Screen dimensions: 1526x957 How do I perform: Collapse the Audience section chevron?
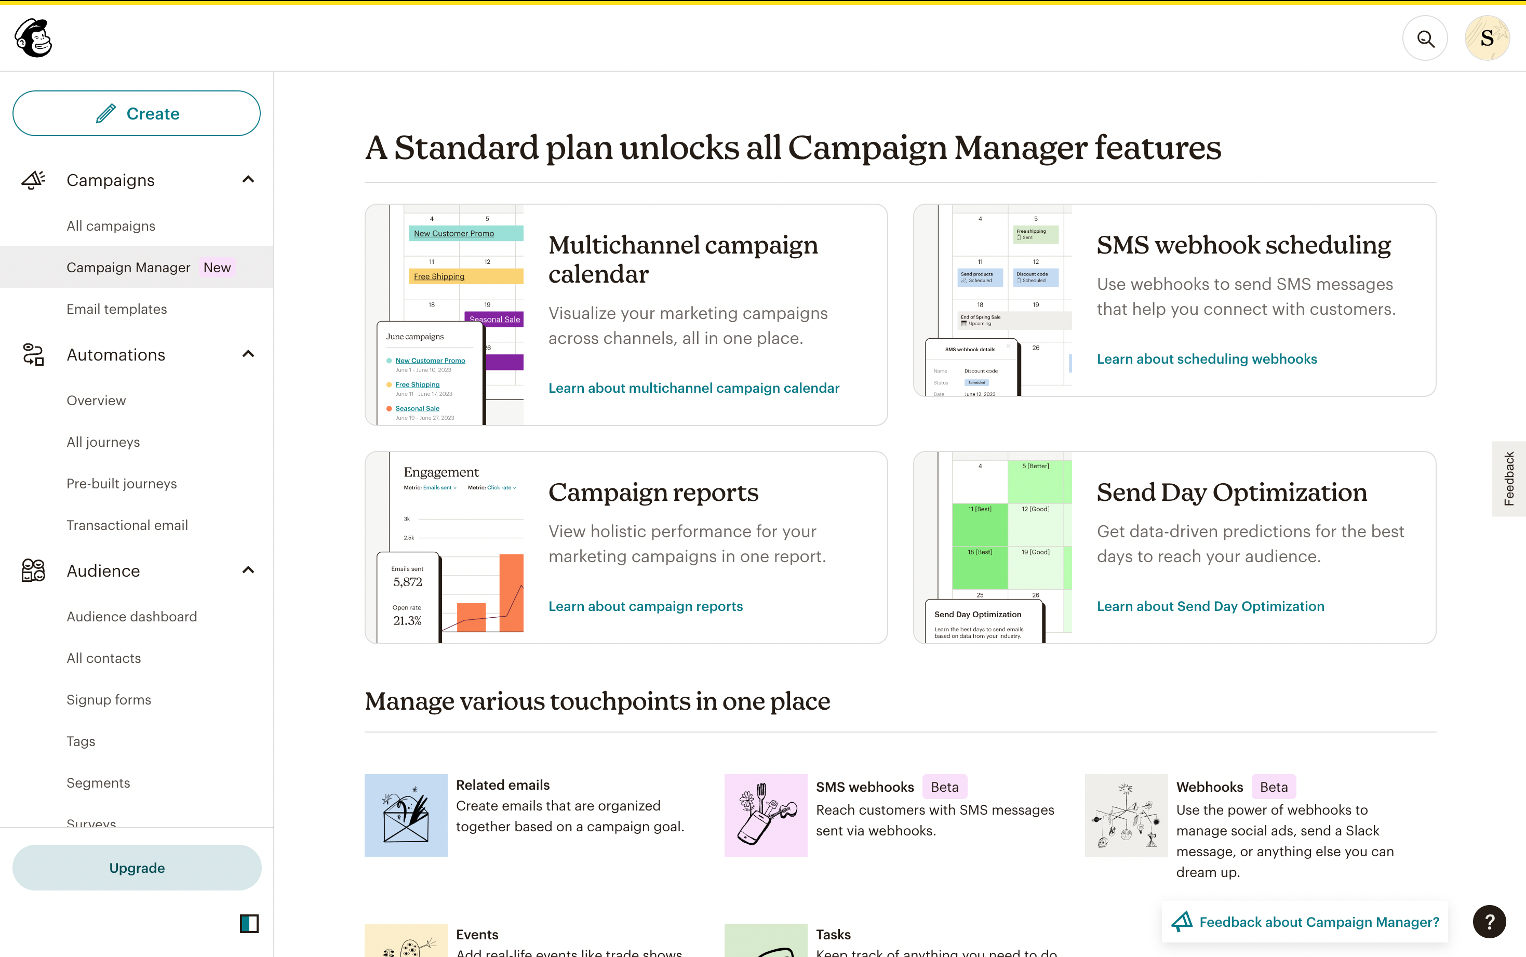[x=248, y=570]
